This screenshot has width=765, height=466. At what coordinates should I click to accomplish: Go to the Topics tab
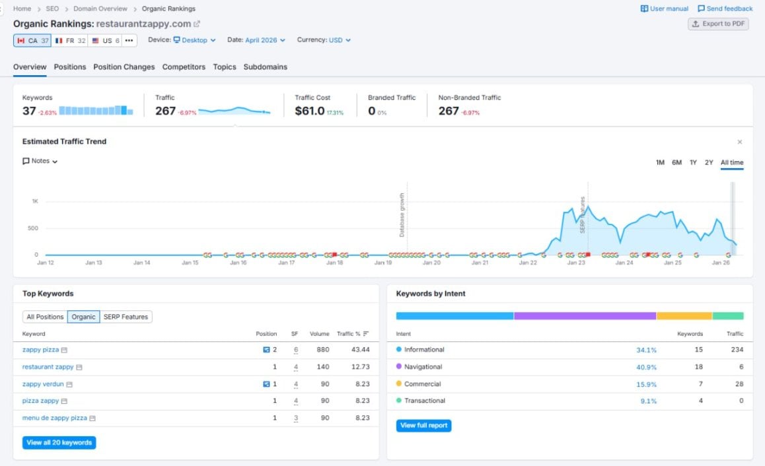point(225,67)
